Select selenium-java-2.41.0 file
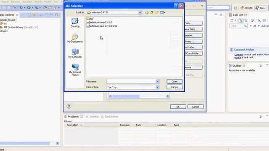269x151 pixels. 100,22
